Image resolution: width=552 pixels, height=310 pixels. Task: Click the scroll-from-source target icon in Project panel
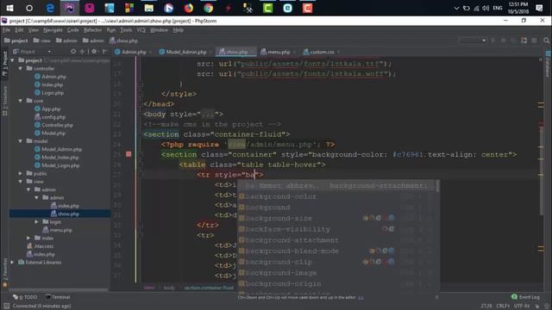[73, 52]
